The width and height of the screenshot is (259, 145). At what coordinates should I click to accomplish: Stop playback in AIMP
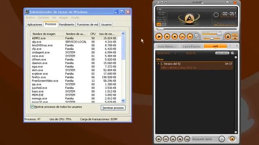click(174, 37)
